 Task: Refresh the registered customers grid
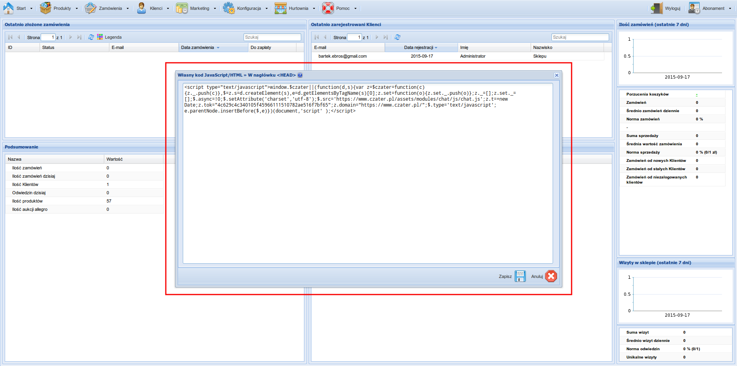[398, 37]
